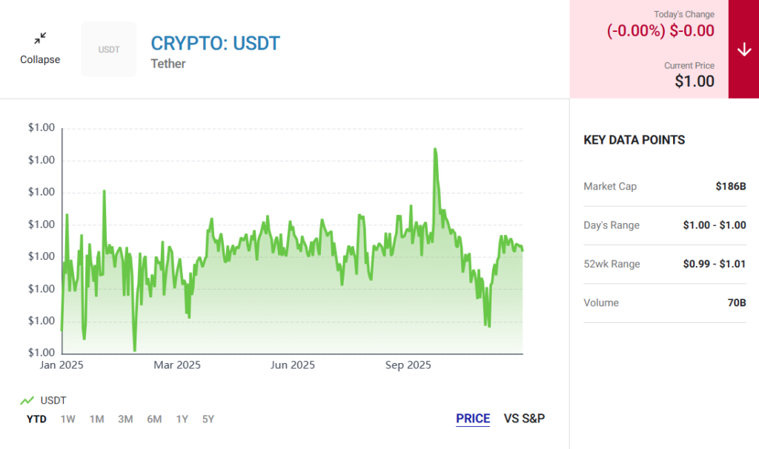Show the 5Y price history
The image size is (759, 449).
click(208, 419)
